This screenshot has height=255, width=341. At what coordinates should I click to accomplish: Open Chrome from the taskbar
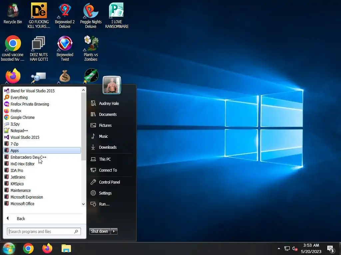pos(28,248)
